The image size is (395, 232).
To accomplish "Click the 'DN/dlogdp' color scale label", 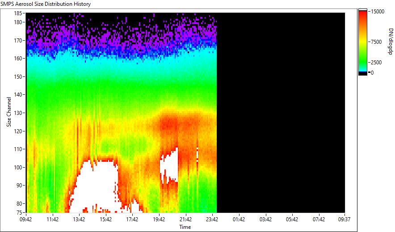I will point(390,42).
